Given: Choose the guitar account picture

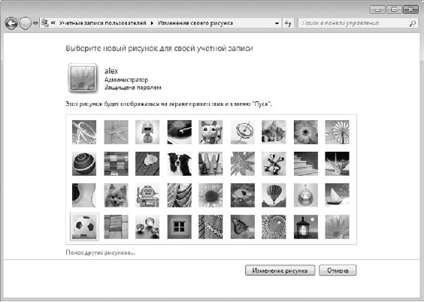Looking at the screenshot, I should tap(84, 195).
